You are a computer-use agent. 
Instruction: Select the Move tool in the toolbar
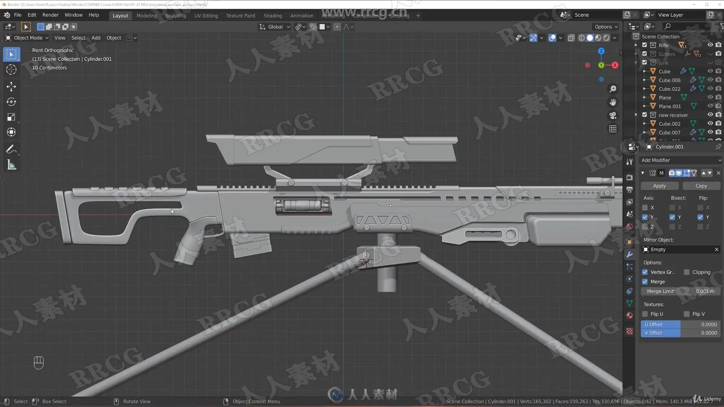click(11, 87)
